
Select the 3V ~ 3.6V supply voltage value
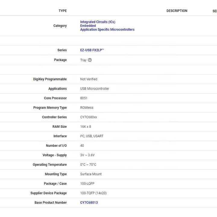point(87,155)
